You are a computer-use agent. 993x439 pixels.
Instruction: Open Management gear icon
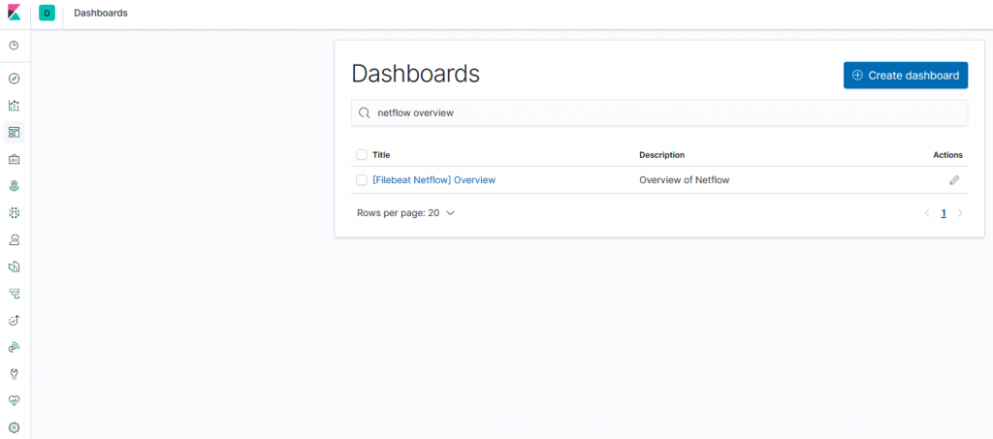pyautogui.click(x=14, y=427)
